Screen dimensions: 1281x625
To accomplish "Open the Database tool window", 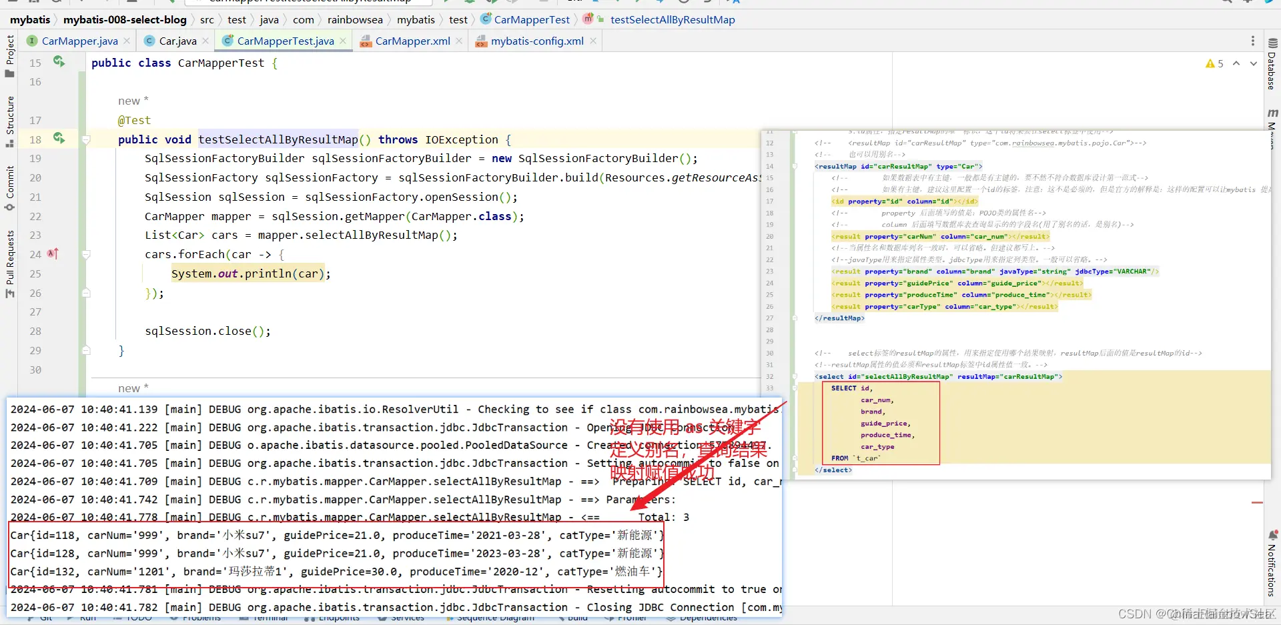I will coord(1272,64).
